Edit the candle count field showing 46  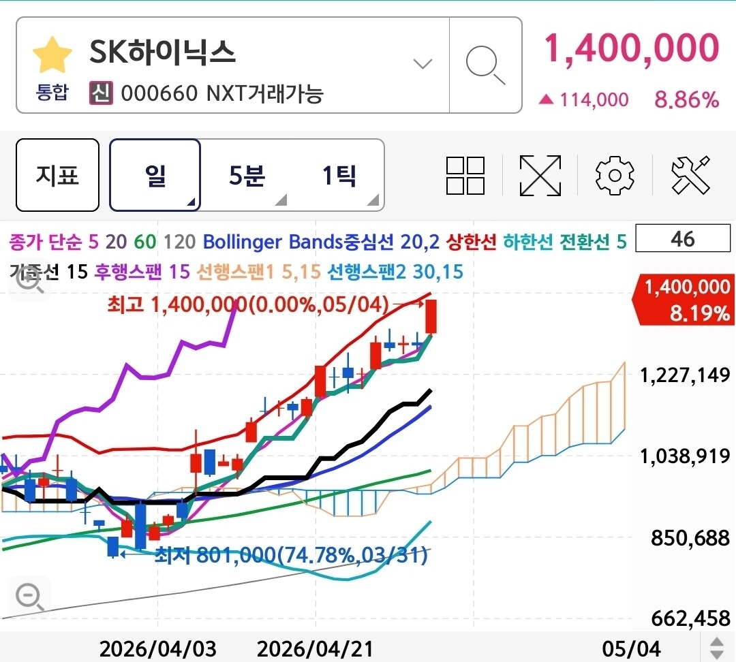tap(682, 239)
